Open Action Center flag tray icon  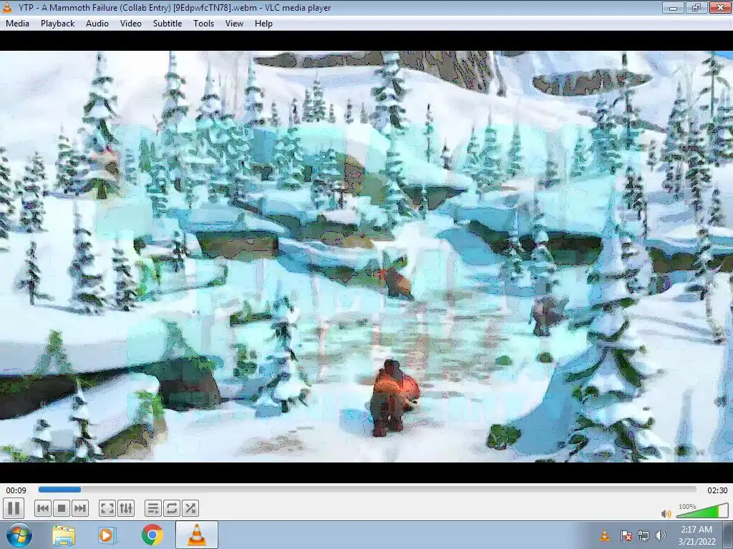tap(626, 535)
